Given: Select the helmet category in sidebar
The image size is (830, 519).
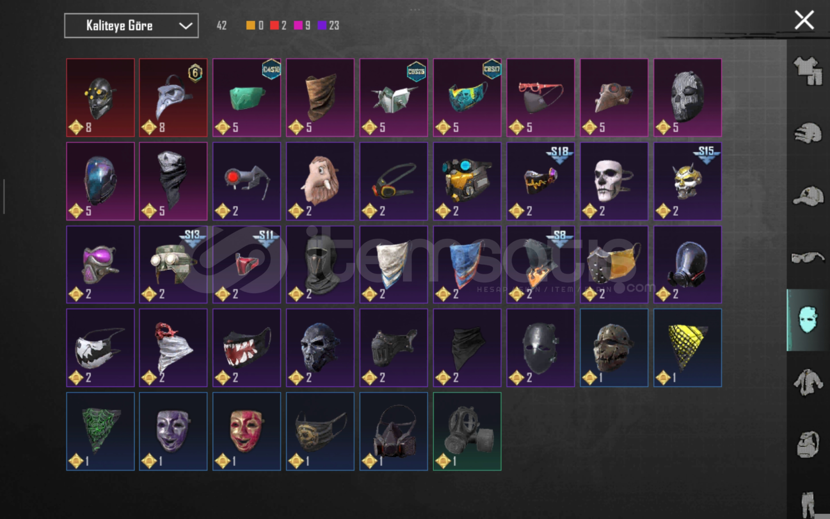Looking at the screenshot, I should pyautogui.click(x=808, y=133).
